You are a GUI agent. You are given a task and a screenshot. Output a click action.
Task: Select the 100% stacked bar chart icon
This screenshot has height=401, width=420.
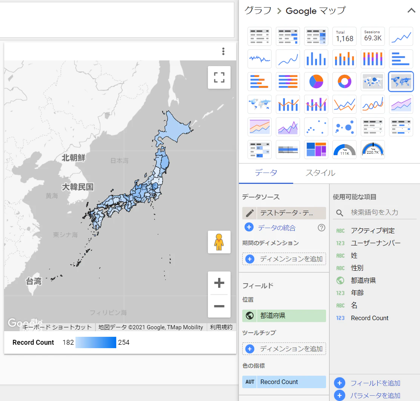click(288, 82)
